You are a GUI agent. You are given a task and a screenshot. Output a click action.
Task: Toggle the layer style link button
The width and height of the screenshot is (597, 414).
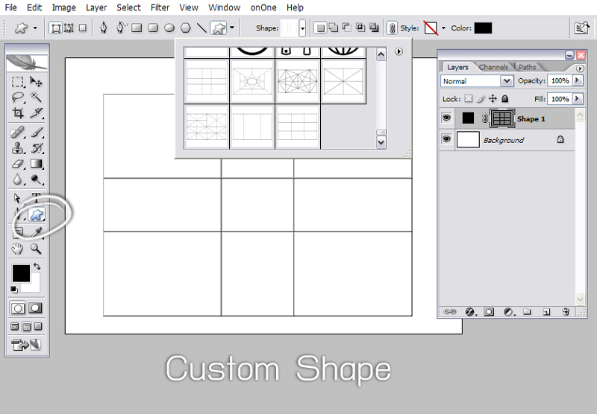coord(393,28)
